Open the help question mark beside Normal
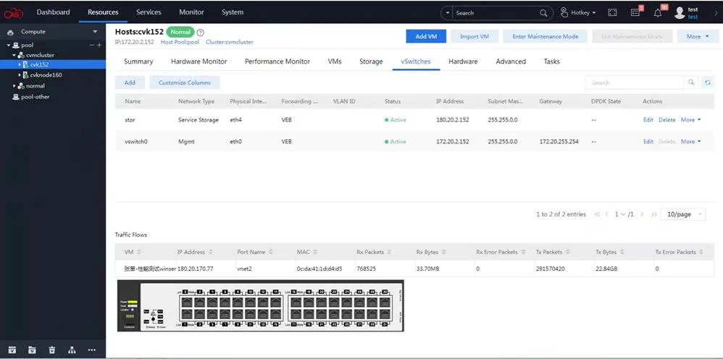723x359 pixels. [200, 33]
